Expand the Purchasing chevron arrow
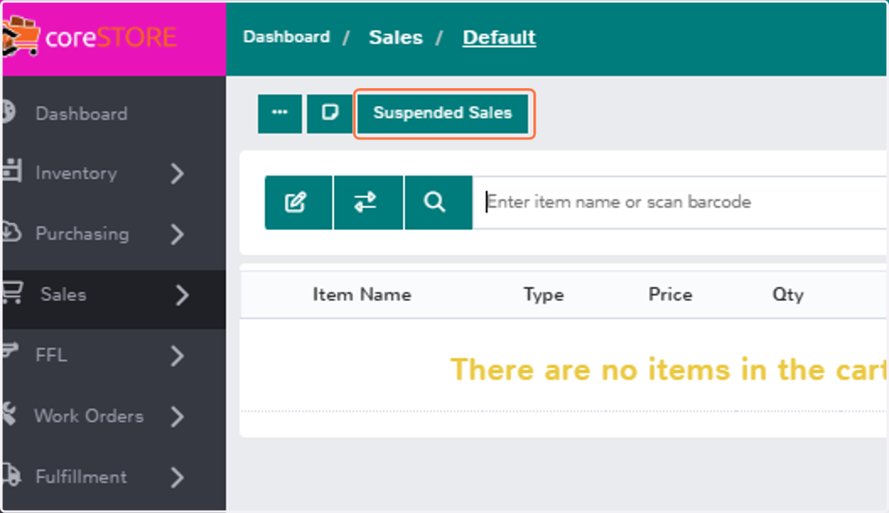Image resolution: width=889 pixels, height=513 pixels. tap(177, 234)
